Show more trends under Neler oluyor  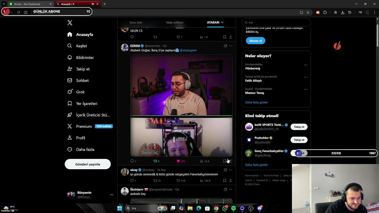pos(256,102)
